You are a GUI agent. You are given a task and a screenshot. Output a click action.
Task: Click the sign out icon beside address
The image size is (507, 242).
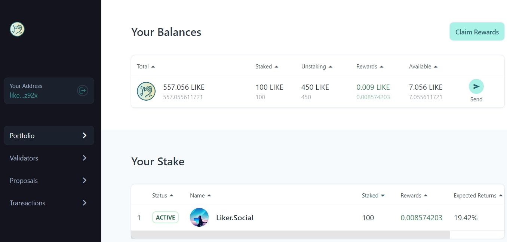coord(82,91)
